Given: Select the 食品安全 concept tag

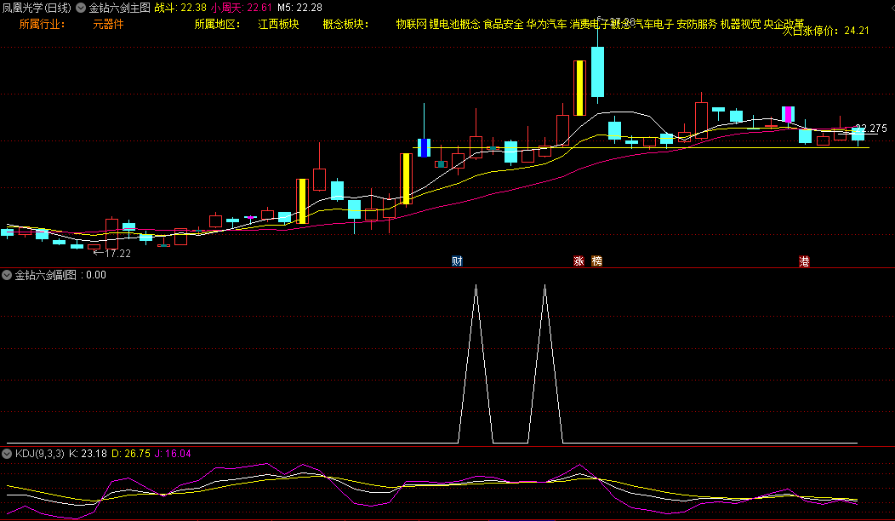Looking at the screenshot, I should point(504,25).
